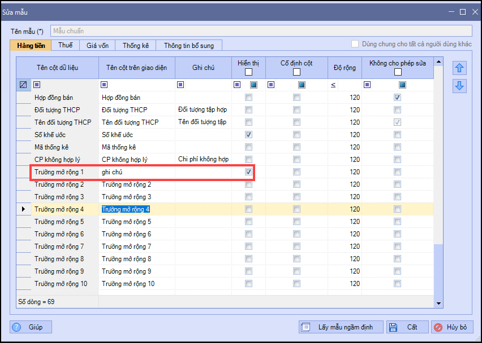Enable Dùng chung cho tất cả người dùng khác

355,44
